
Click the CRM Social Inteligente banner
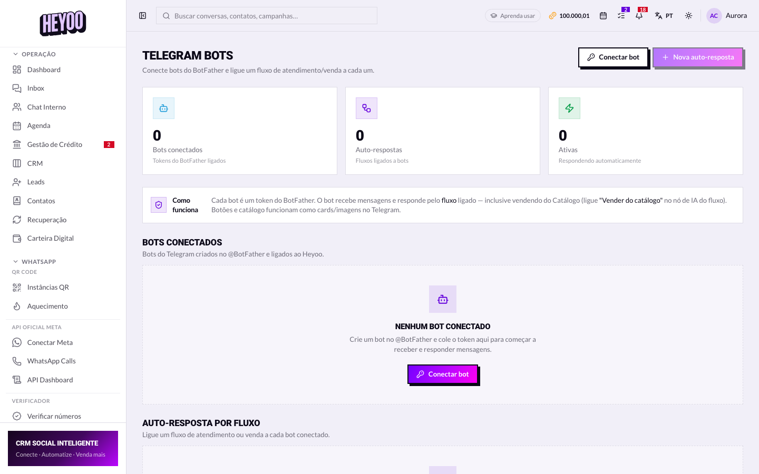pyautogui.click(x=63, y=449)
